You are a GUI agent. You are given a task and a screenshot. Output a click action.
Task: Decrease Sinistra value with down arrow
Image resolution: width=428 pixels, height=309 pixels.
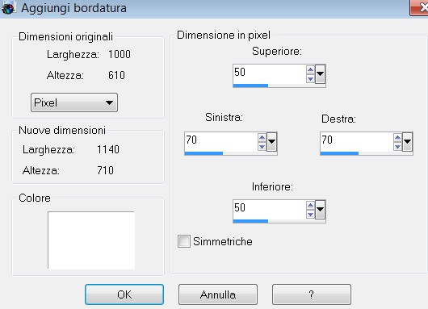pyautogui.click(x=262, y=147)
